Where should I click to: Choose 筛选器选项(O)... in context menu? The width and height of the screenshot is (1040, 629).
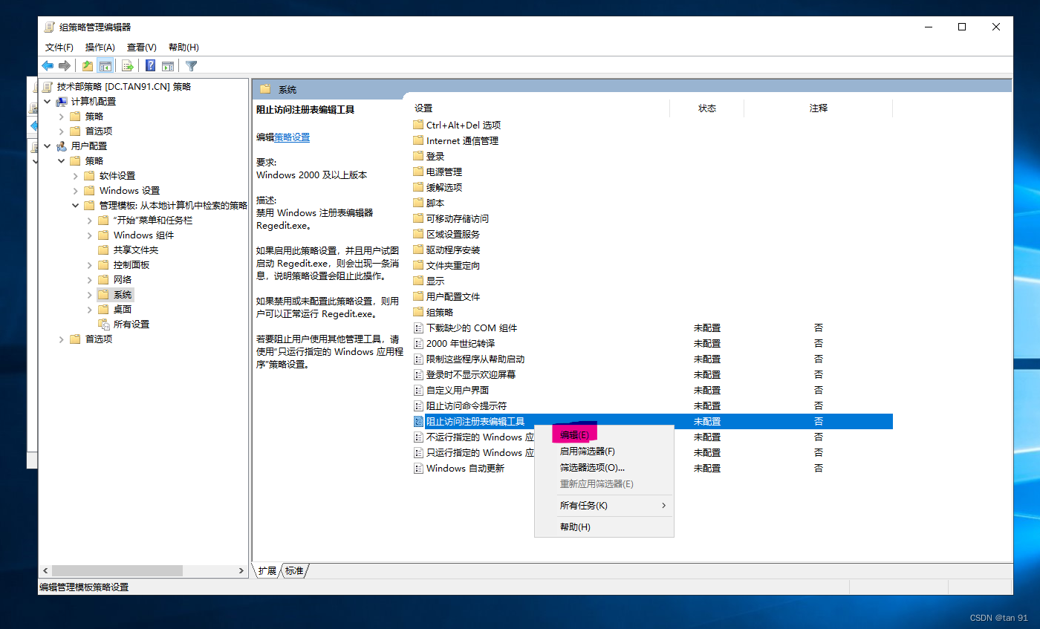point(604,467)
